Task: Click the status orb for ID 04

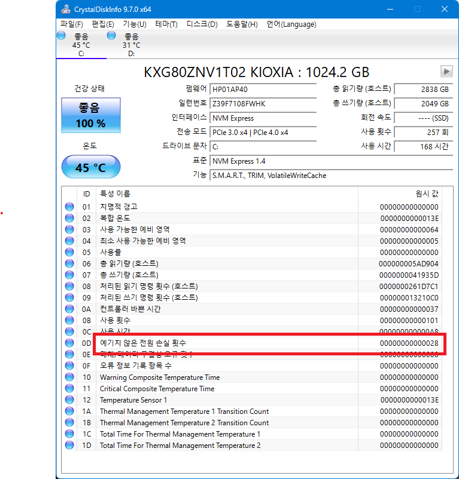Action: coord(69,241)
